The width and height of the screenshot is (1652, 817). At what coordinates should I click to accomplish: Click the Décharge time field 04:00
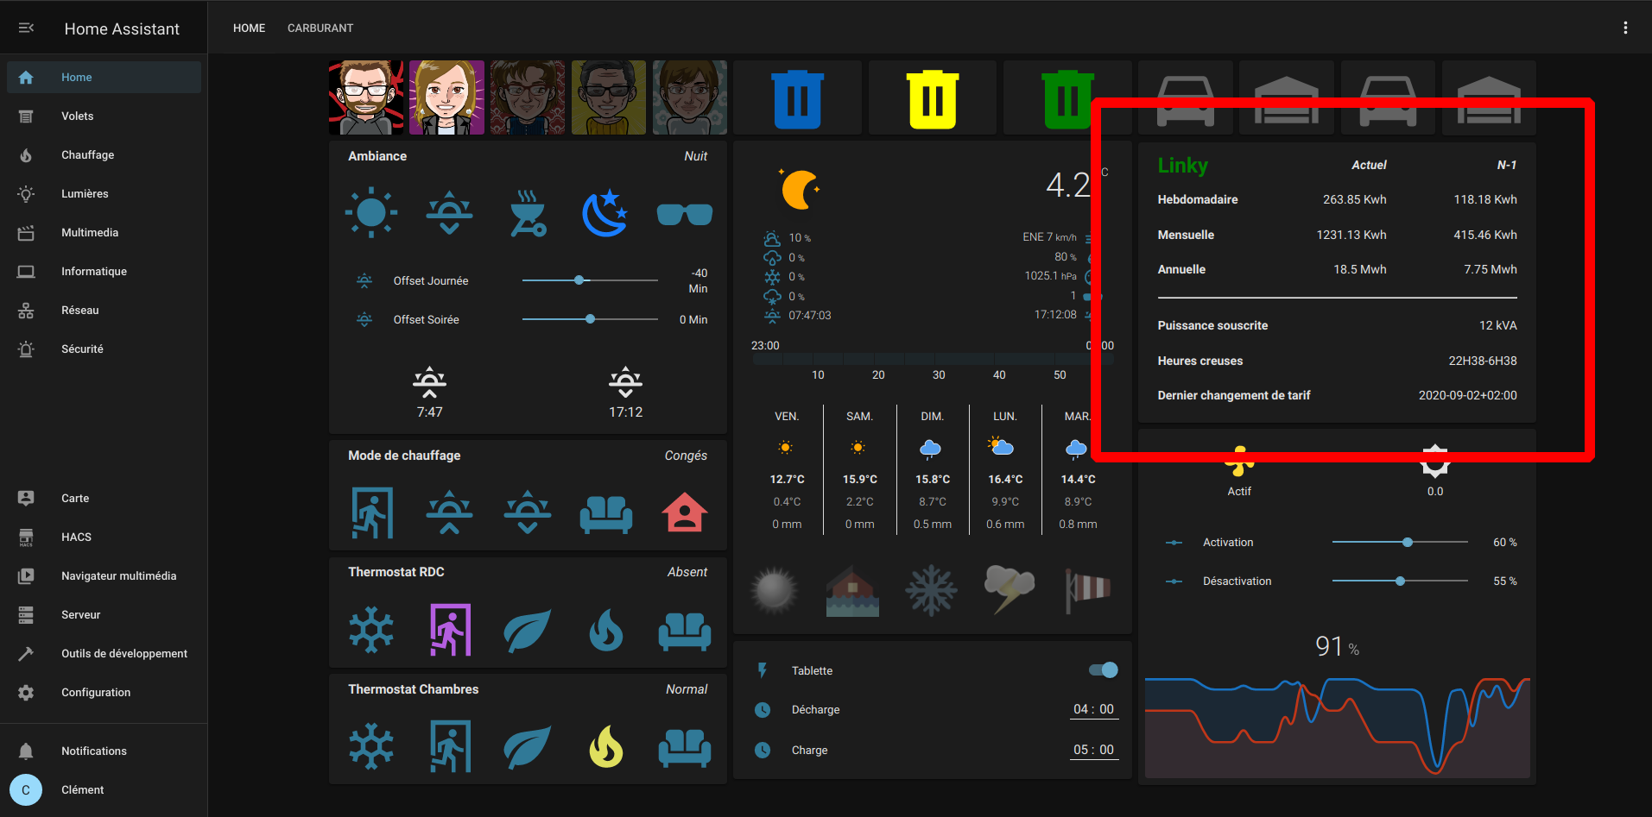(x=1093, y=709)
